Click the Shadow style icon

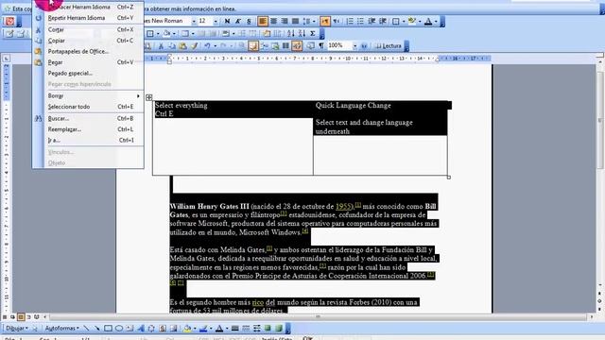point(268,329)
